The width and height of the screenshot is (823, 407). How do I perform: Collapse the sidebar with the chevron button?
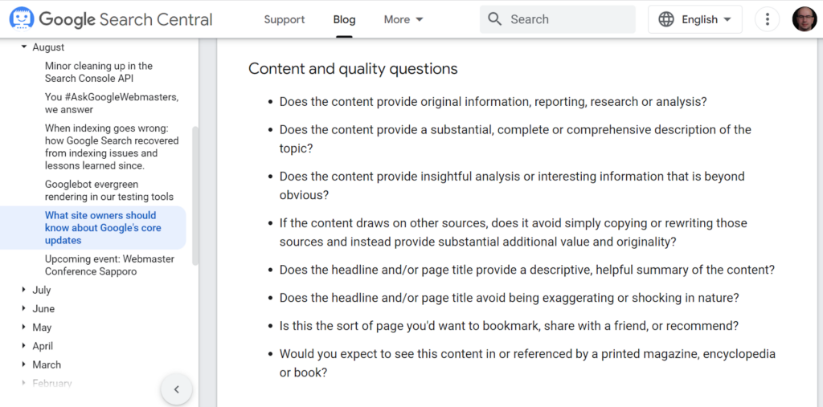click(x=176, y=389)
